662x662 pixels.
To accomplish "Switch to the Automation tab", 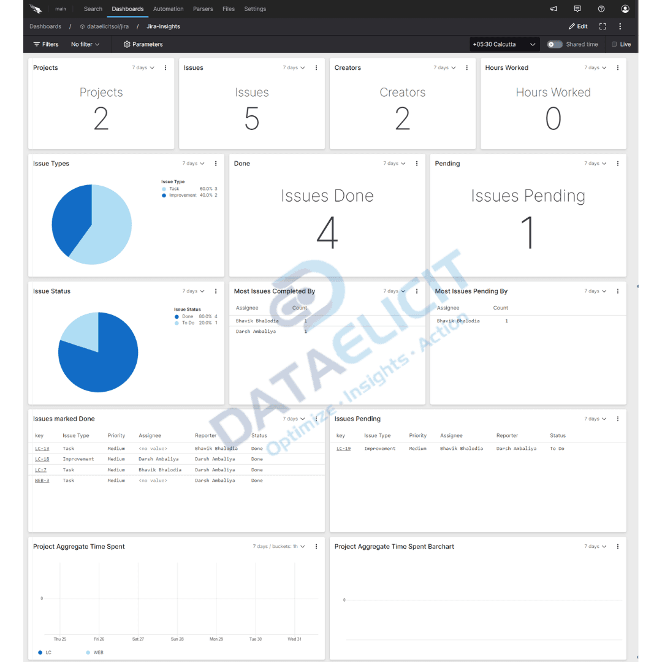I will coord(168,9).
